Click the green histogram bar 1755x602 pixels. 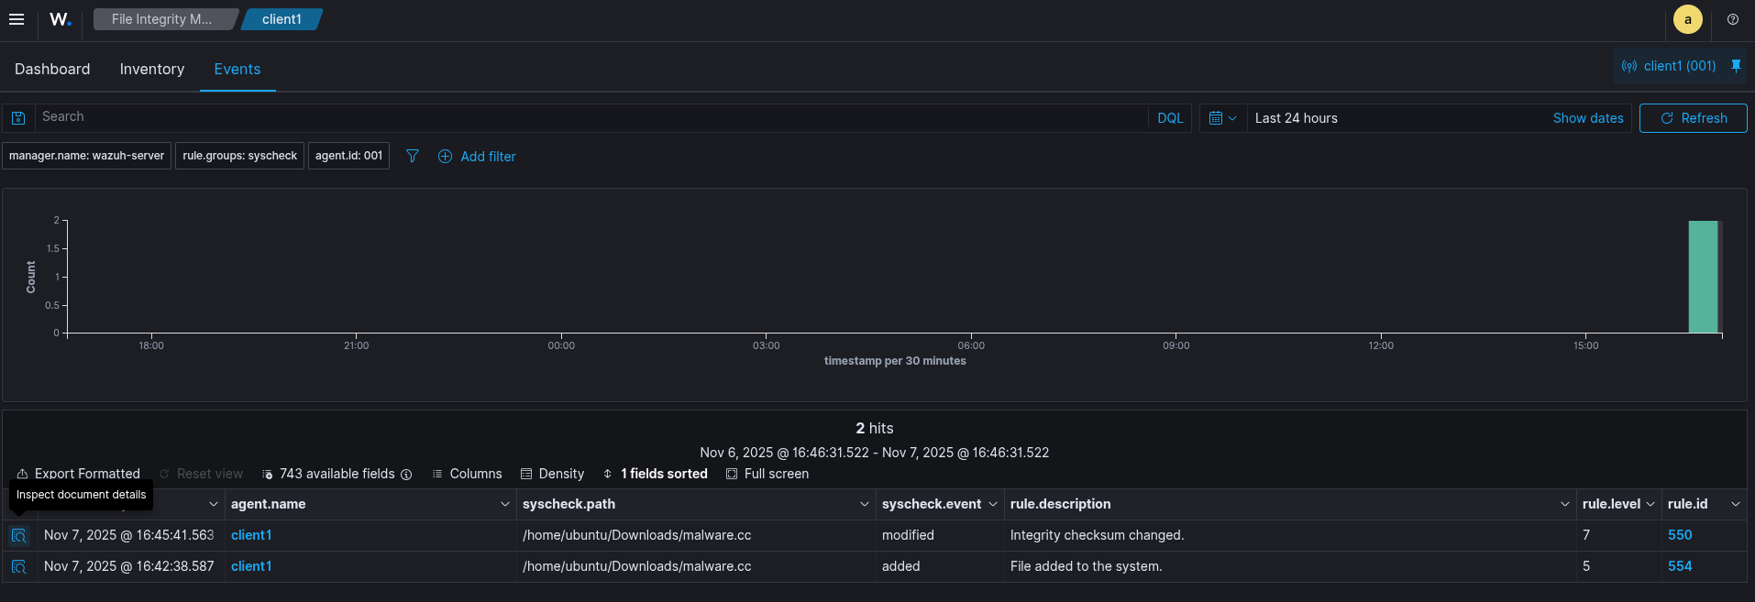[x=1703, y=277]
